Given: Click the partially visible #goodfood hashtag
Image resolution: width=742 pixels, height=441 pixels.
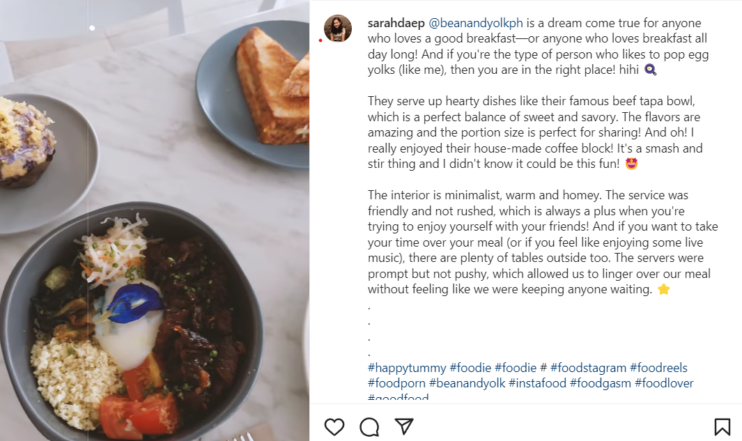Looking at the screenshot, I should tap(398, 398).
